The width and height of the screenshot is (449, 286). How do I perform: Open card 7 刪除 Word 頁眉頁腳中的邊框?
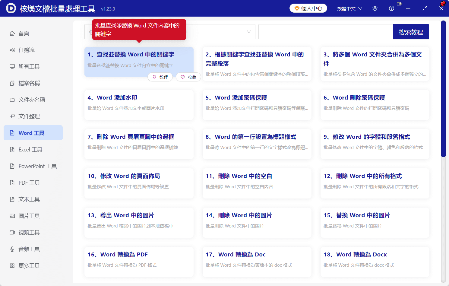139,144
